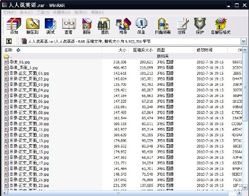Click archive icon in the address bar
This screenshot has height=196, width=249.
click(24, 41)
